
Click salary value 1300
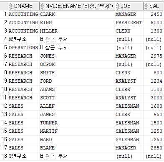(x=156, y=31)
